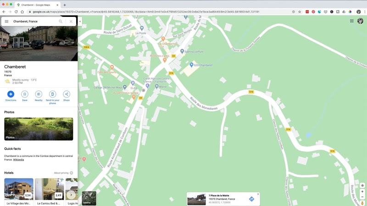Image resolution: width=367 pixels, height=206 pixels.
Task: Click the search magnifier in the search box
Action: 61,22
